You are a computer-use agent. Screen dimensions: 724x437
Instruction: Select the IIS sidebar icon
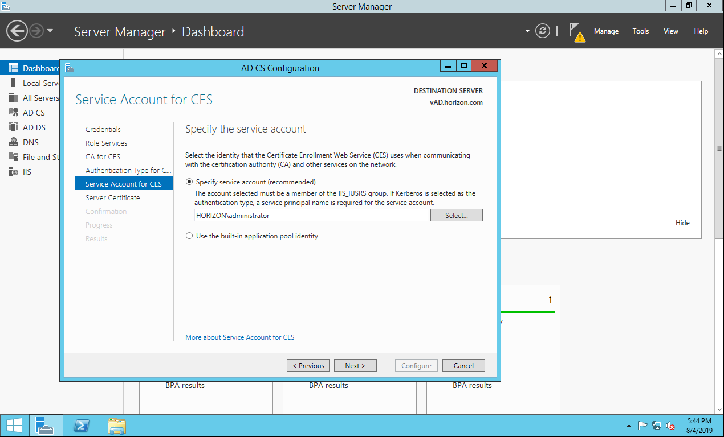pyautogui.click(x=14, y=172)
